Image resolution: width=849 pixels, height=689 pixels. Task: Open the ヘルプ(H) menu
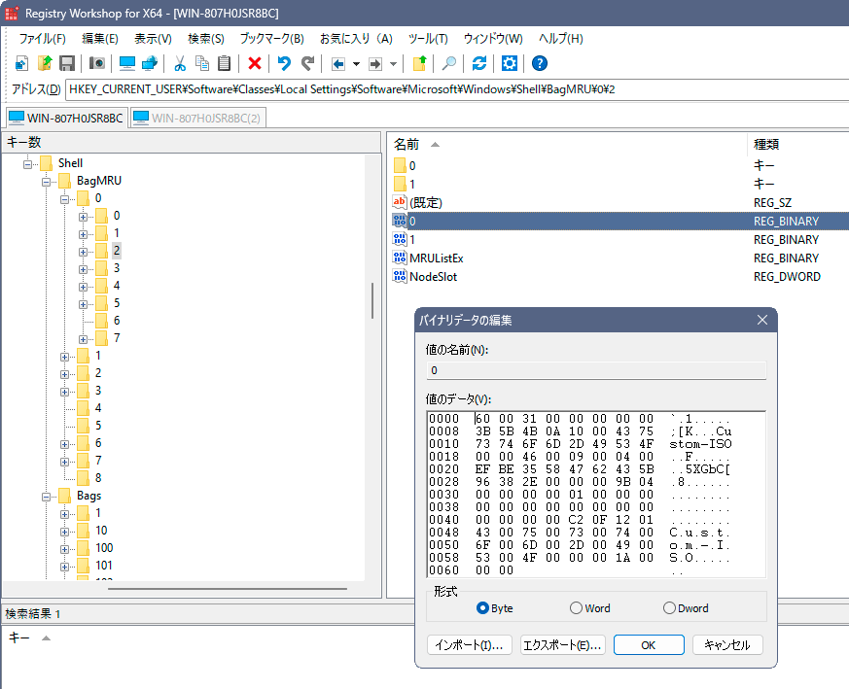click(560, 39)
